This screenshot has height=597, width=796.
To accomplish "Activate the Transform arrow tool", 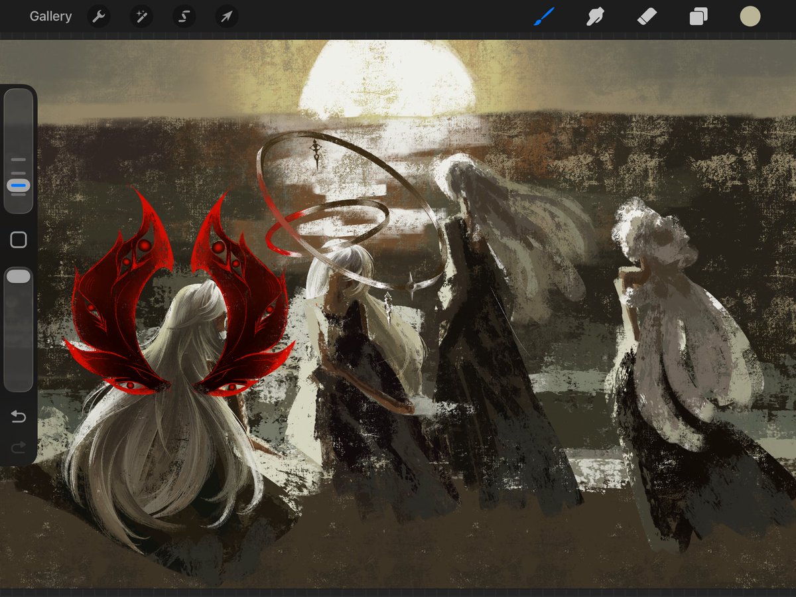I will coord(226,17).
